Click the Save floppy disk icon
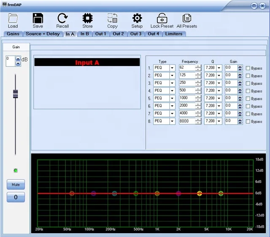This screenshot has width=270, height=237. click(38, 18)
